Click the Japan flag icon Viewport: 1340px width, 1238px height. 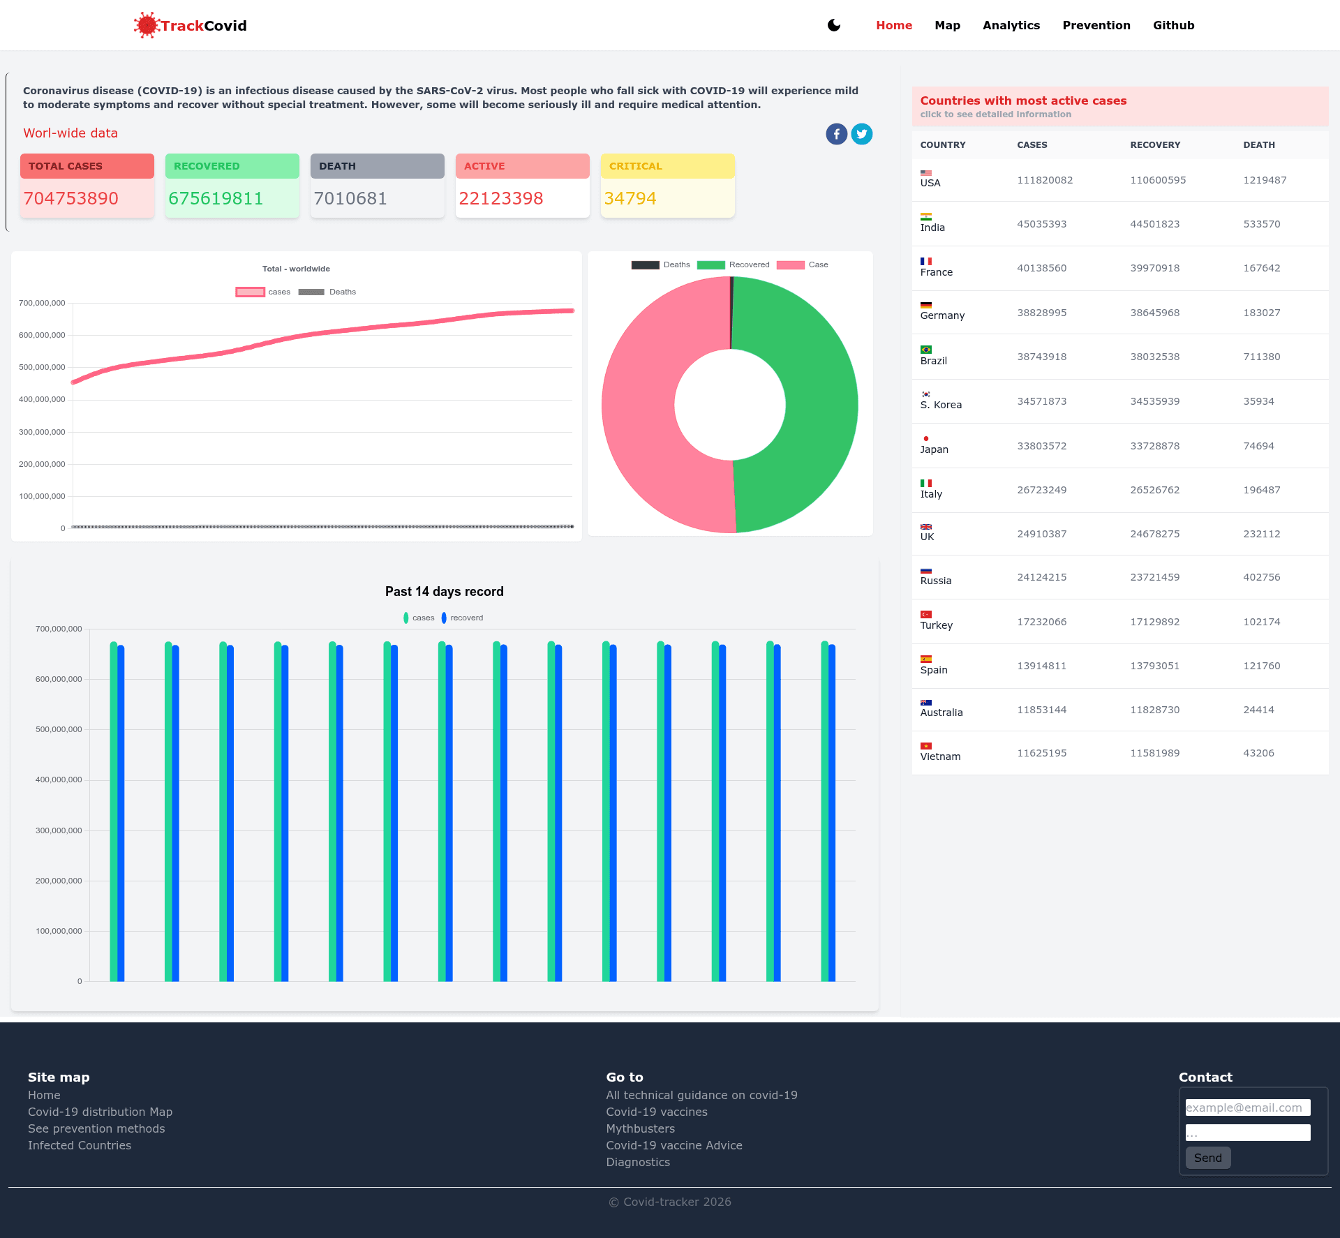coord(926,439)
